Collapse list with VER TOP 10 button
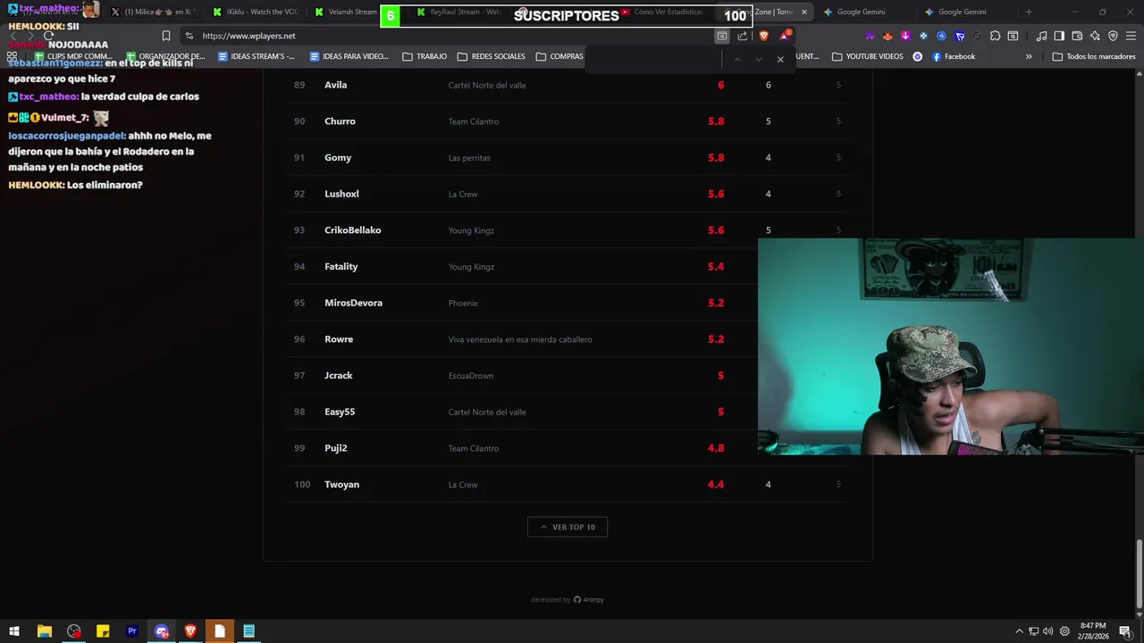This screenshot has width=1144, height=643. (x=568, y=527)
